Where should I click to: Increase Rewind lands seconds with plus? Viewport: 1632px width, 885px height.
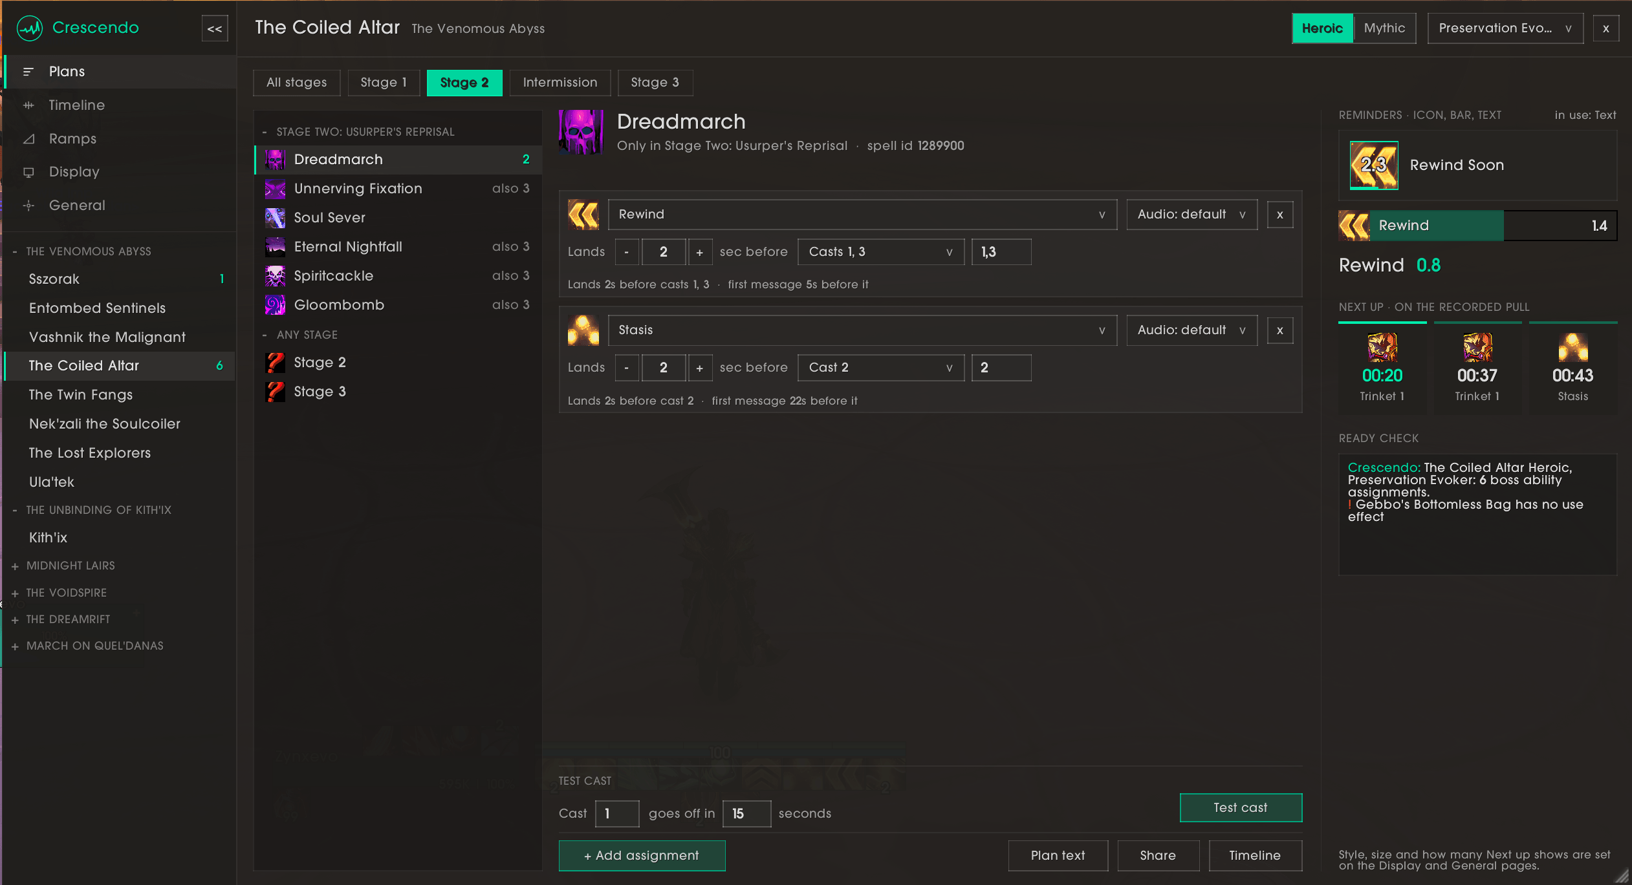(700, 252)
